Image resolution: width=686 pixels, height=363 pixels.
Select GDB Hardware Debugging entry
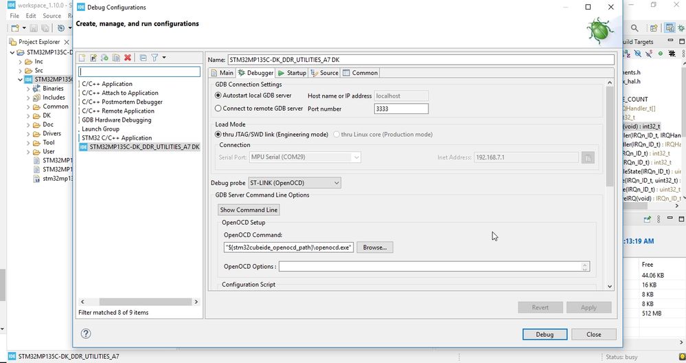116,120
